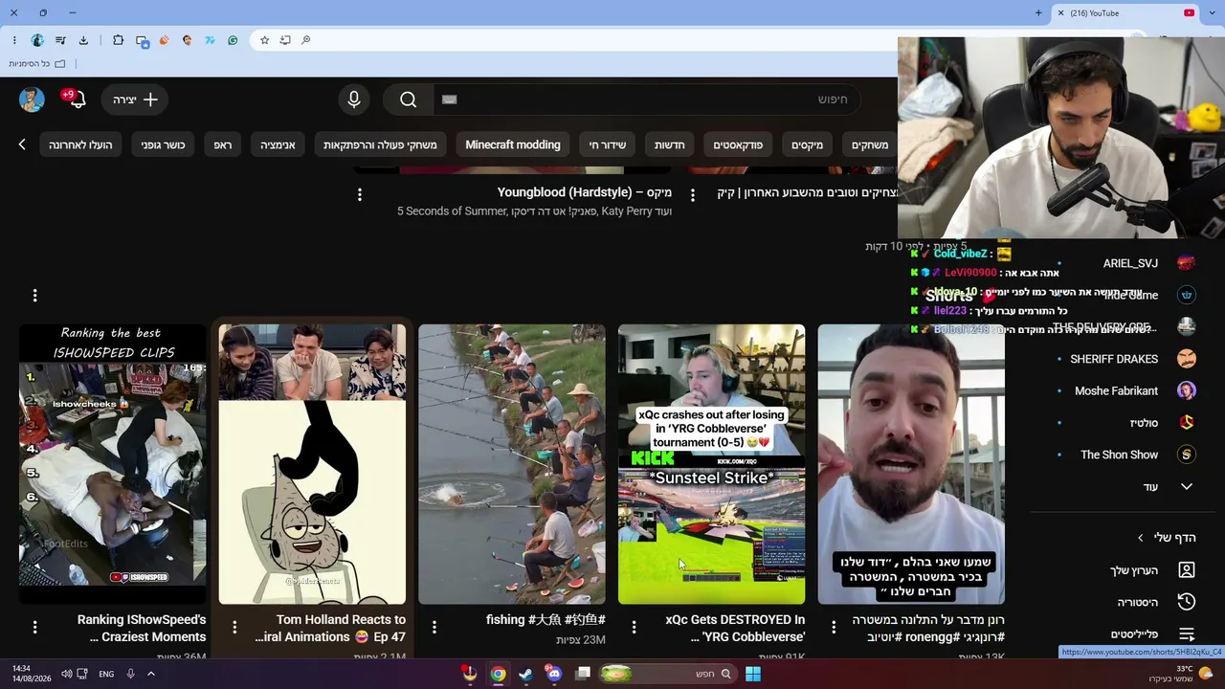Play the Ranking ISHOWSPEED clips thumbnail
This screenshot has height=689, width=1225.
(x=112, y=464)
